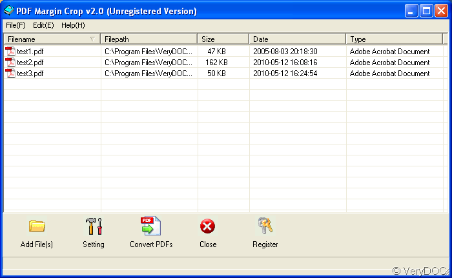This screenshot has height=278, width=452.
Task: Click the PDF icon beside test1.pdf
Action: [10, 52]
